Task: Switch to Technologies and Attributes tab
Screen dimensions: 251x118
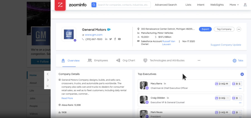Action: point(164,60)
